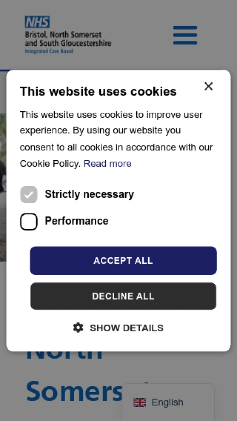Viewport: 237px width, 421px height.
Task: Click the UK flag icon
Action: (139, 402)
